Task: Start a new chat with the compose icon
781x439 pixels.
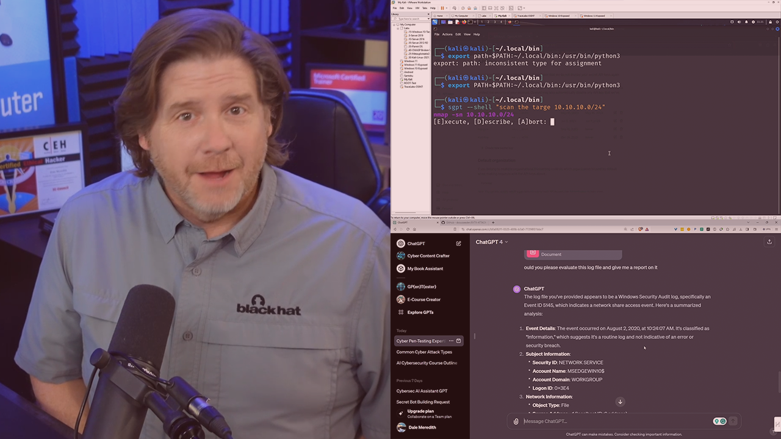Action: coord(458,243)
